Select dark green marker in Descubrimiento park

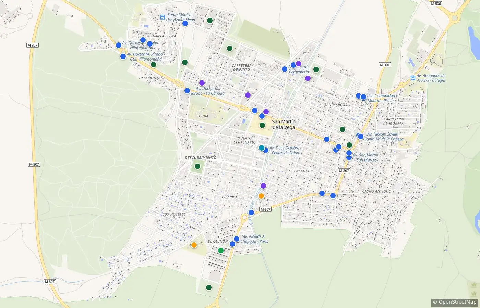coord(197,166)
